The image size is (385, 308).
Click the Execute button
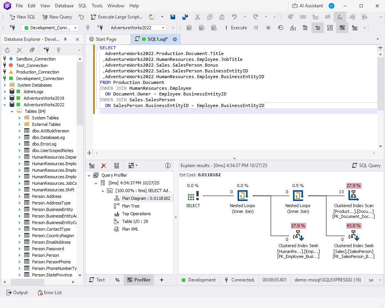239,27
